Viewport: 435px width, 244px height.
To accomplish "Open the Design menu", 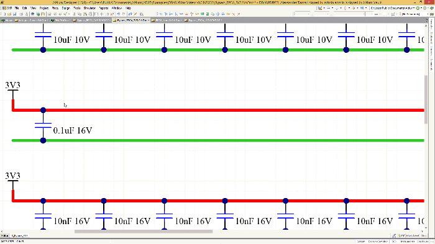I will point(66,8).
